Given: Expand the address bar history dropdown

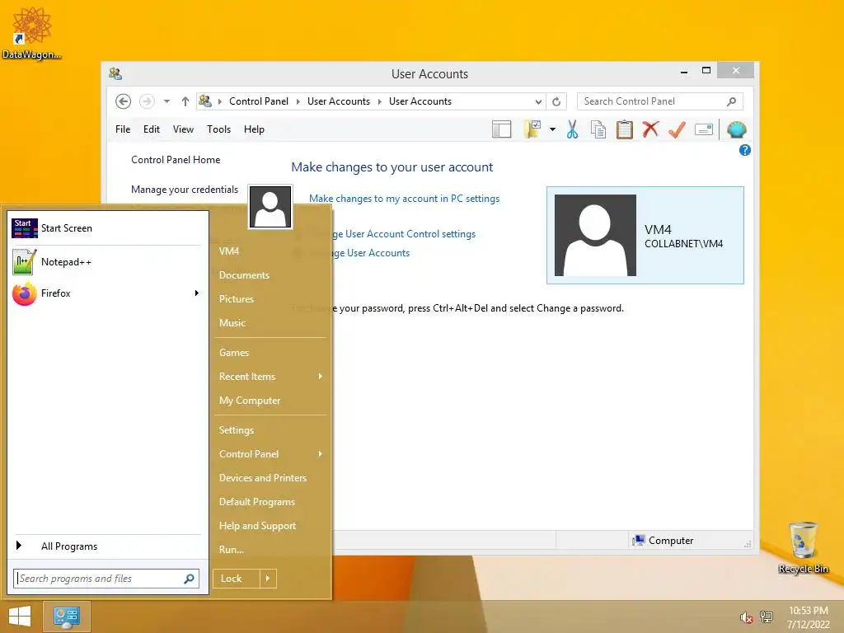Looking at the screenshot, I should (x=538, y=101).
